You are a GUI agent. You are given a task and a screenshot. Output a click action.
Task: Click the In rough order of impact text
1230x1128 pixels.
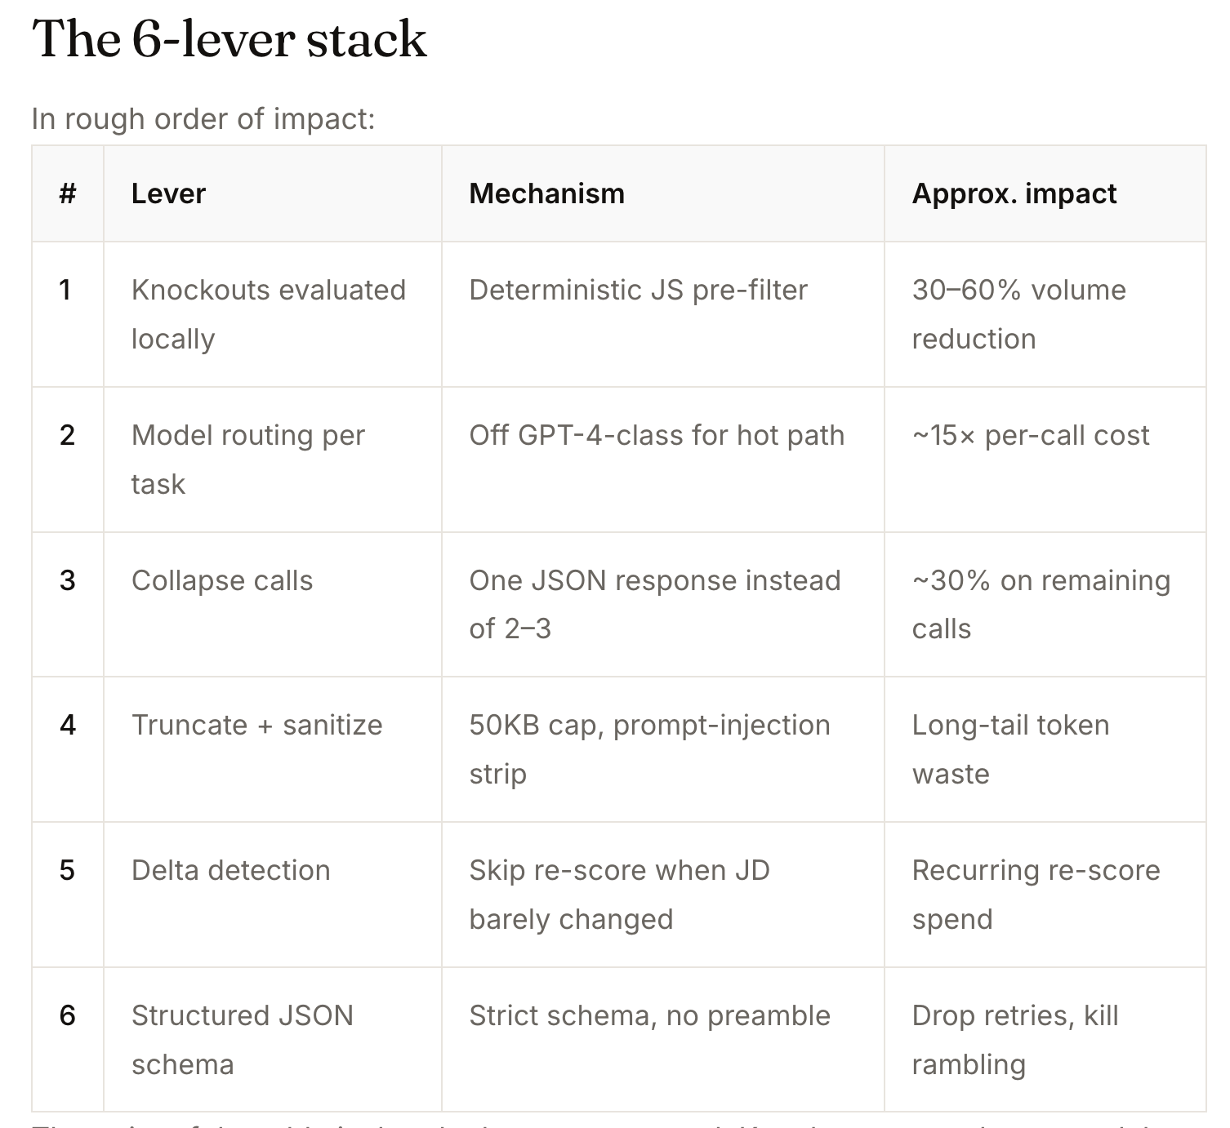[203, 119]
